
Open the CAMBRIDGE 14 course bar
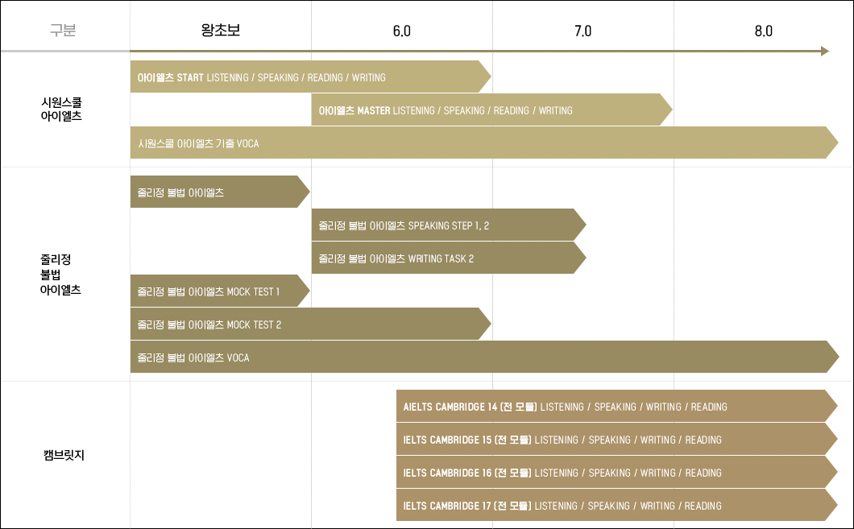616,407
